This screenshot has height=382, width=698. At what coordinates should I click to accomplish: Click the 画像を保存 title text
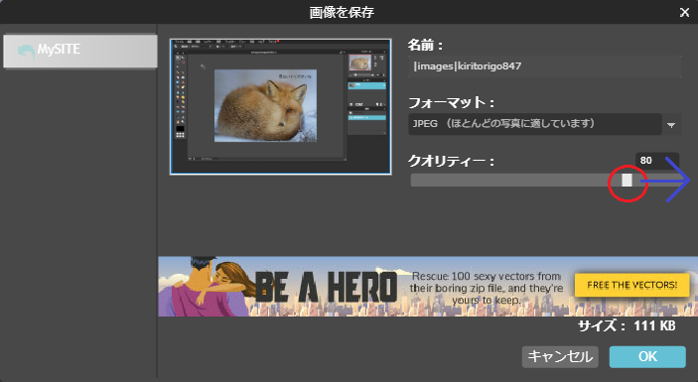pyautogui.click(x=342, y=13)
